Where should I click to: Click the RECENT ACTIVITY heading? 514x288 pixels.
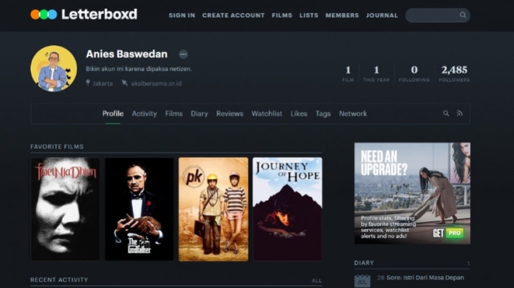(x=59, y=280)
